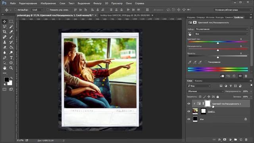Screen dimensions: 254x143
Task: Toggle lock transparent pixels icon
Action: (x=200, y=97)
